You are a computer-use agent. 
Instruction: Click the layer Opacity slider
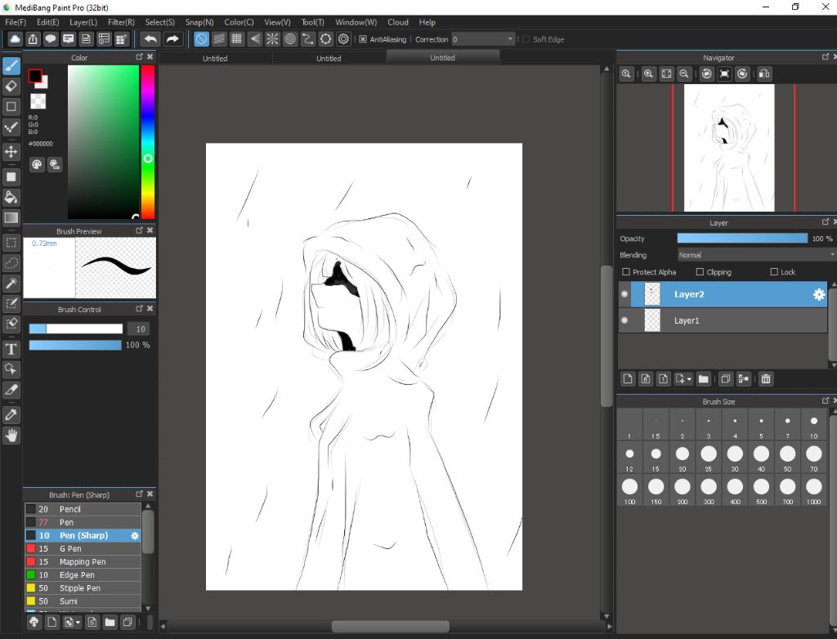pos(742,239)
